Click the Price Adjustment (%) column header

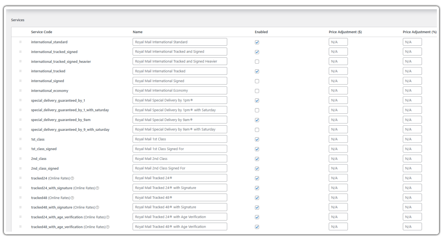pyautogui.click(x=420, y=32)
